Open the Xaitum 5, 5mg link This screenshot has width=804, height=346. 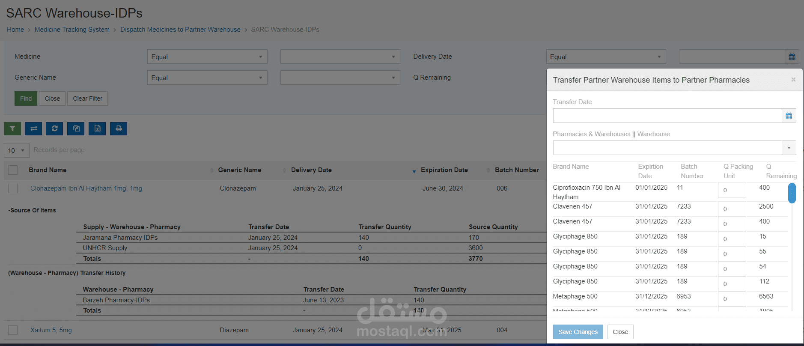(51, 330)
